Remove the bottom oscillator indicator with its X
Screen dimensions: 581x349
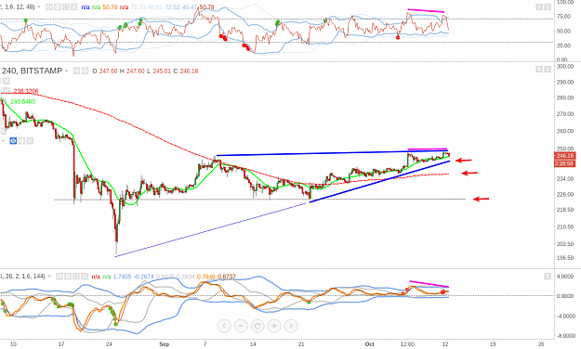coord(85,276)
